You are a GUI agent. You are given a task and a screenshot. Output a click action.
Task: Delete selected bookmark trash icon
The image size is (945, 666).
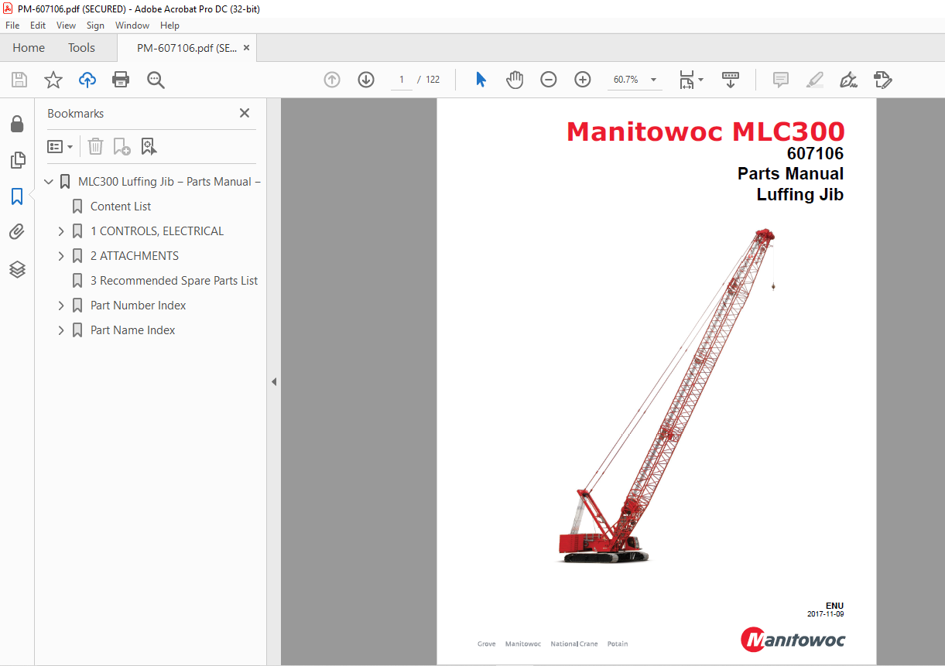click(95, 146)
